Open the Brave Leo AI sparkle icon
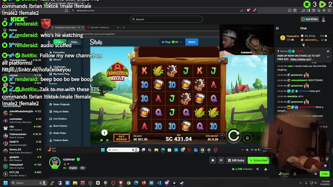 pyautogui.click(x=319, y=10)
